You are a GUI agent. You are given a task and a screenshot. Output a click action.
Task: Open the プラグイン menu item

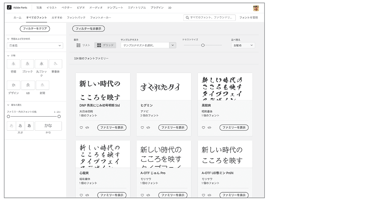(x=157, y=8)
